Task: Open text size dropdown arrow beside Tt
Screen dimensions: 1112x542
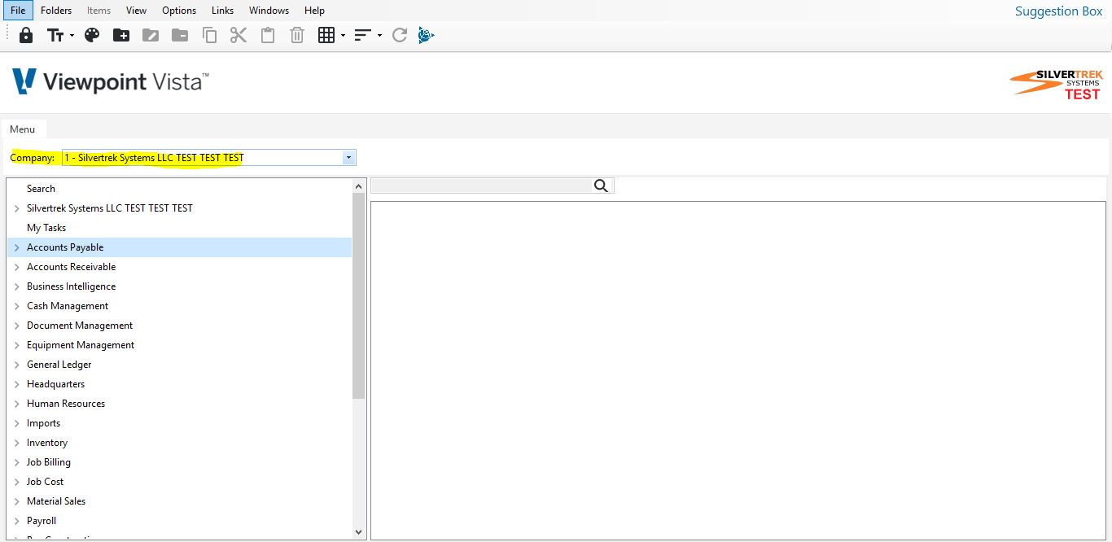Action: click(x=72, y=36)
